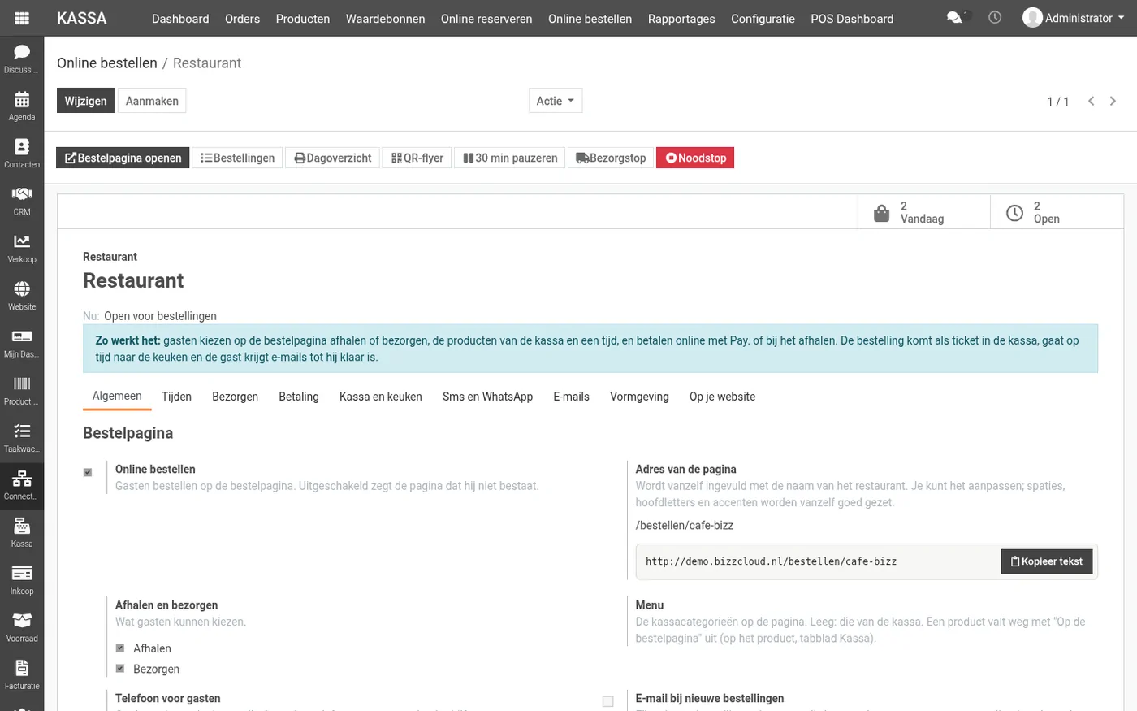
Task: Open the Producten menu
Action: pos(303,18)
